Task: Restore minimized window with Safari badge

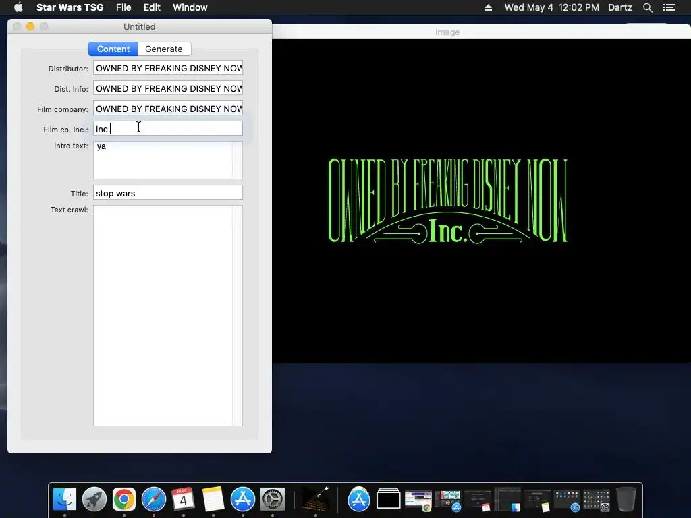Action: [567, 500]
